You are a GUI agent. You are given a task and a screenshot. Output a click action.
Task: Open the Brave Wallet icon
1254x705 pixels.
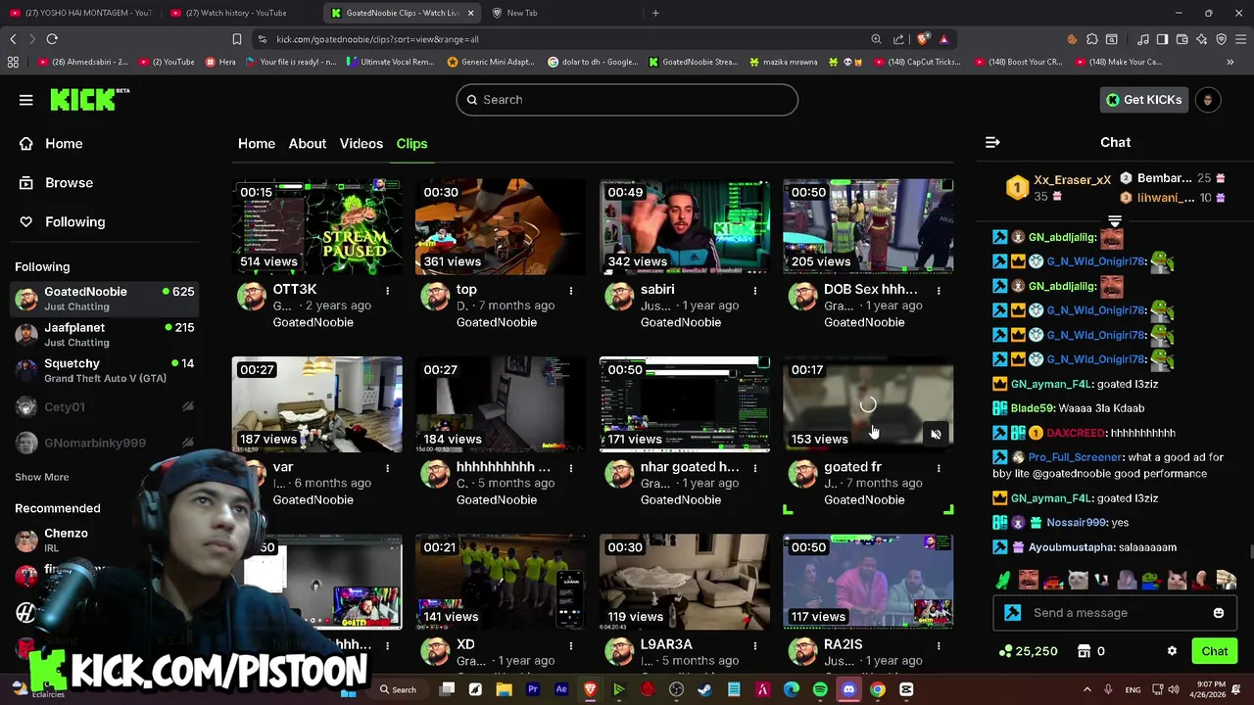tap(1182, 39)
